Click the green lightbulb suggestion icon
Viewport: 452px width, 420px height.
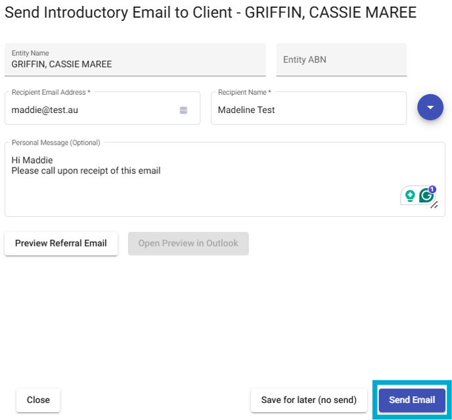click(x=410, y=196)
